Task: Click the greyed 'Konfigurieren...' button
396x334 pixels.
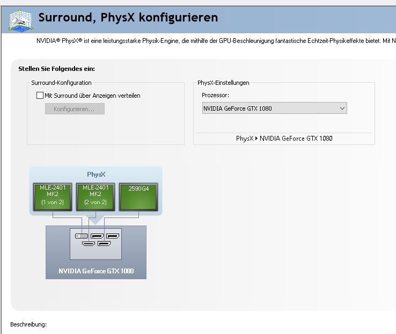Action: [75, 109]
